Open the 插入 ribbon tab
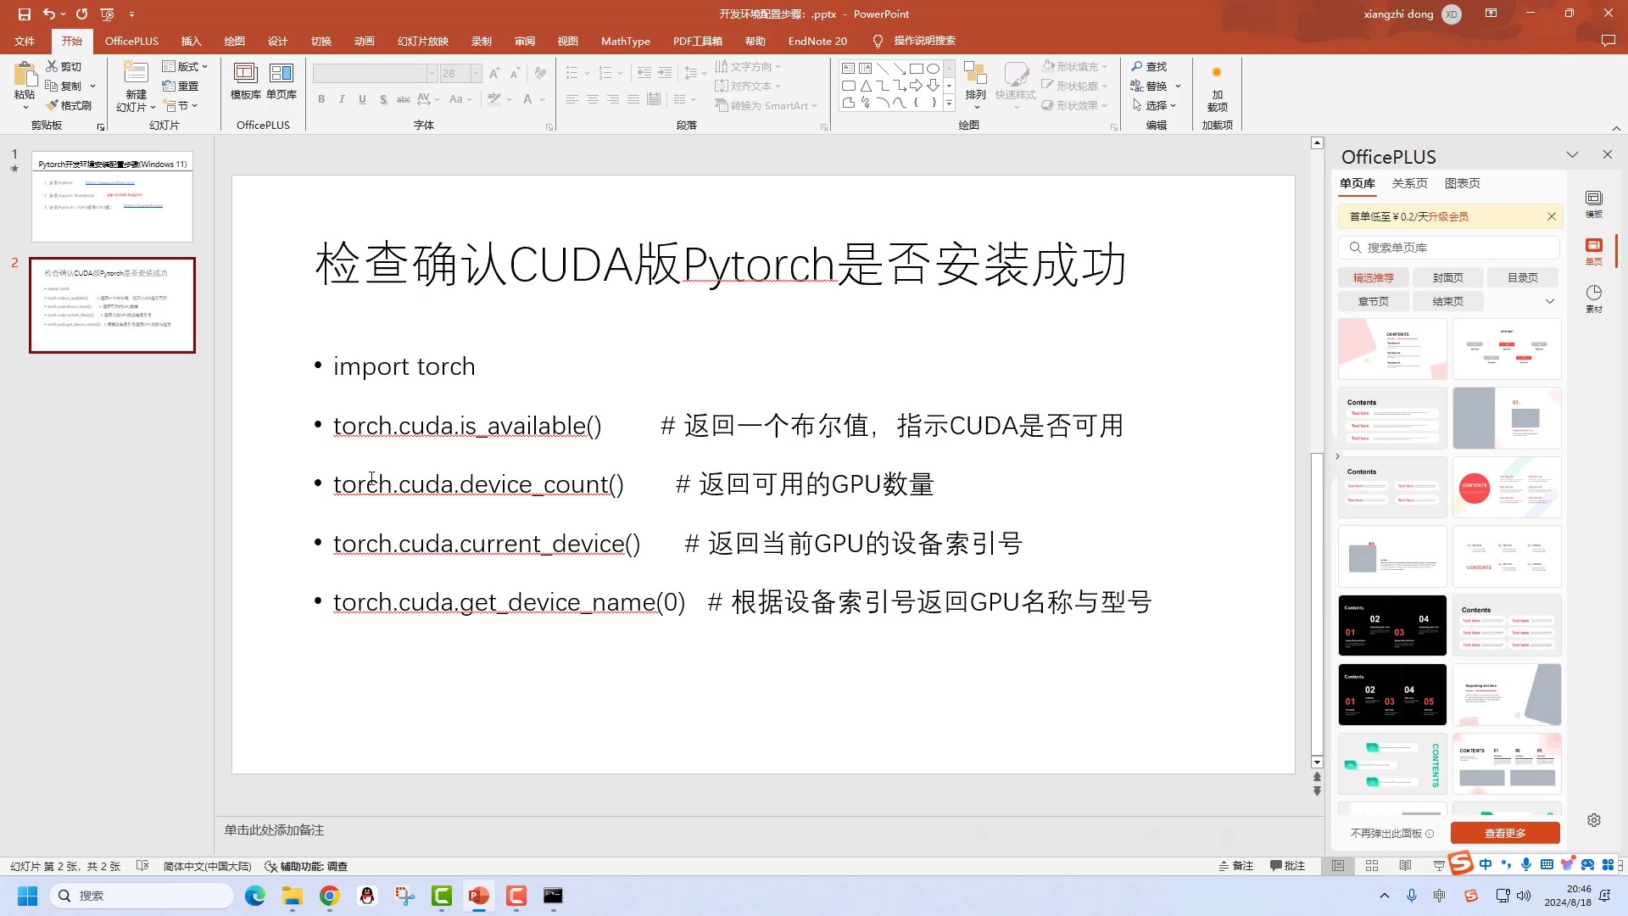The image size is (1628, 916). tap(191, 41)
